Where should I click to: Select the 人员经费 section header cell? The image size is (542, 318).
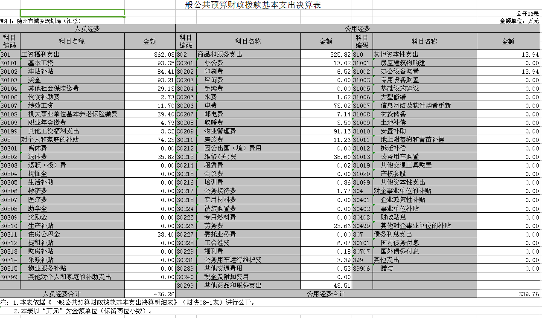87,29
